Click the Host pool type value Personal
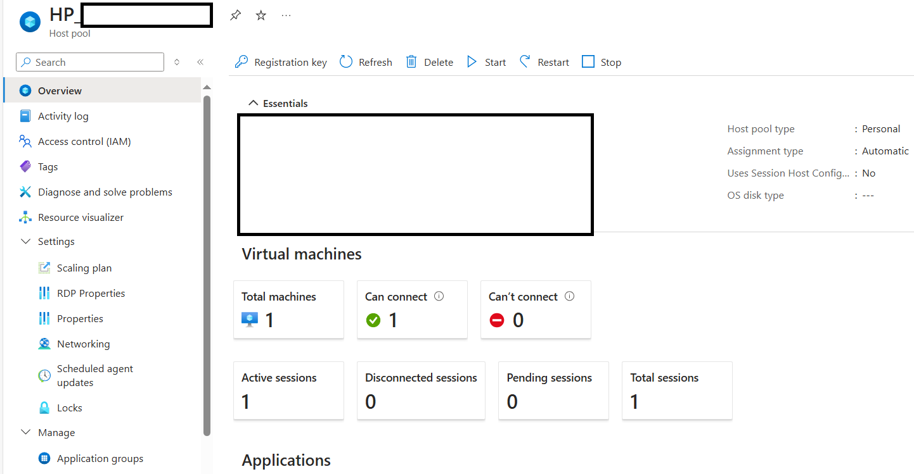 (x=881, y=128)
